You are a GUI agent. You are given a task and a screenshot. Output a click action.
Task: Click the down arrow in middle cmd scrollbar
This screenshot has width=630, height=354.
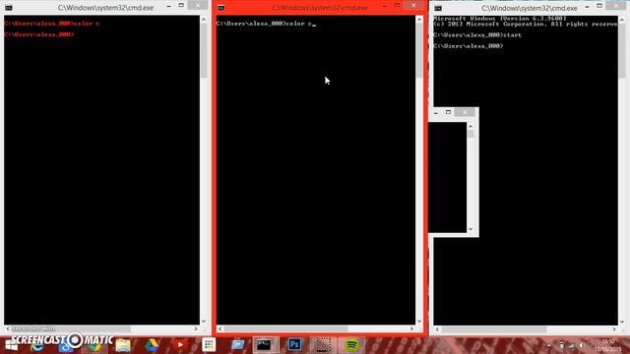pos(419,322)
